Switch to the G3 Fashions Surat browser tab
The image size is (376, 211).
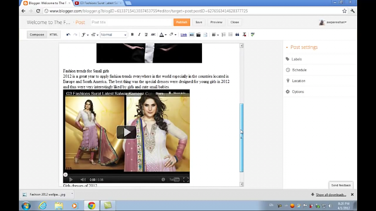pyautogui.click(x=98, y=3)
